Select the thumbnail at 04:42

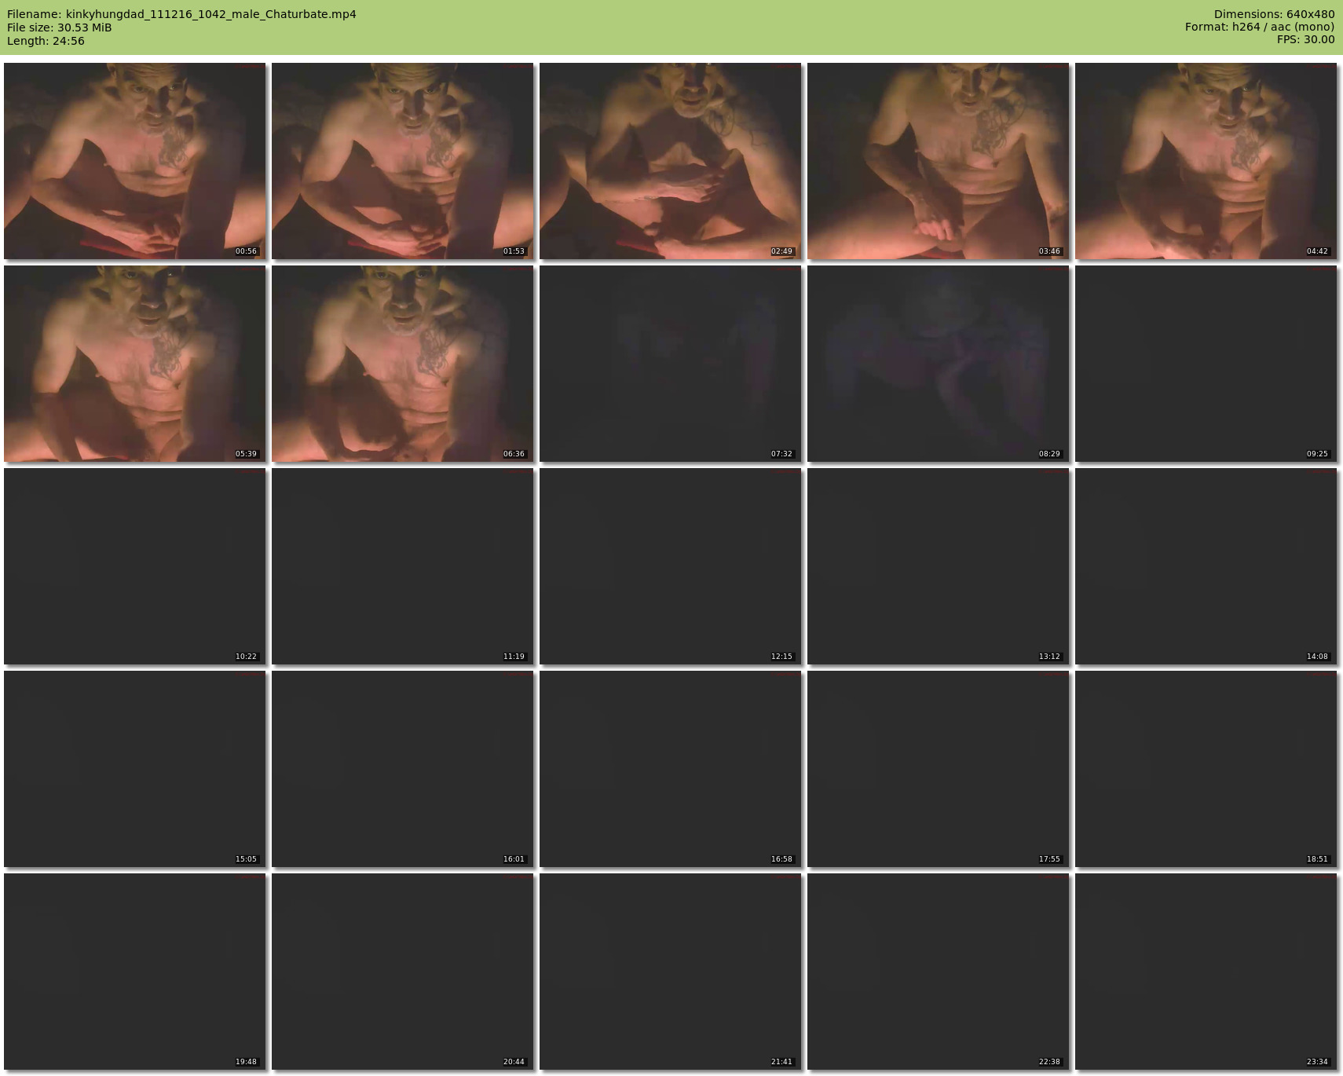[x=1206, y=161]
